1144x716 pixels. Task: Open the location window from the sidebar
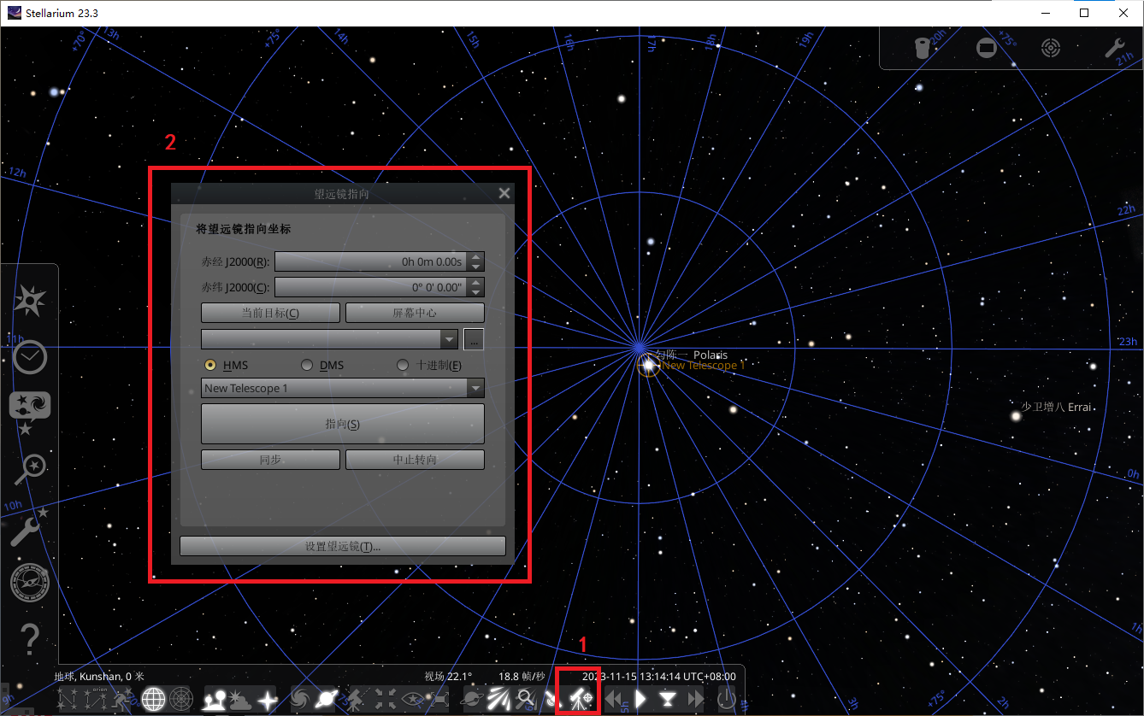30,300
